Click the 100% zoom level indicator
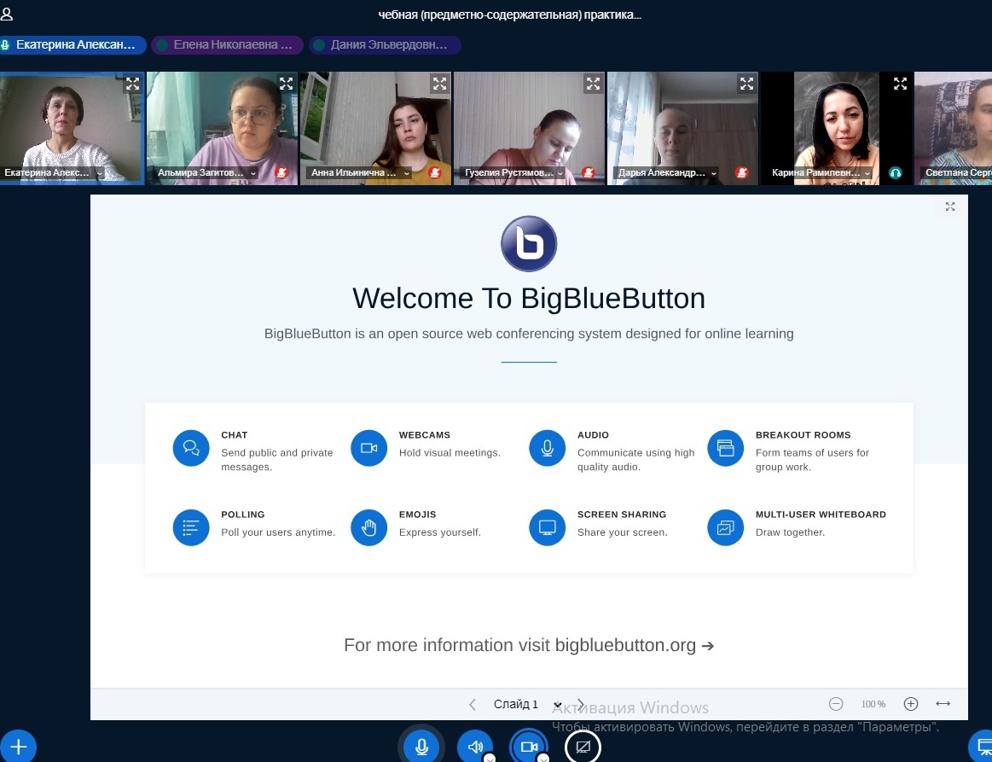 pos(873,704)
